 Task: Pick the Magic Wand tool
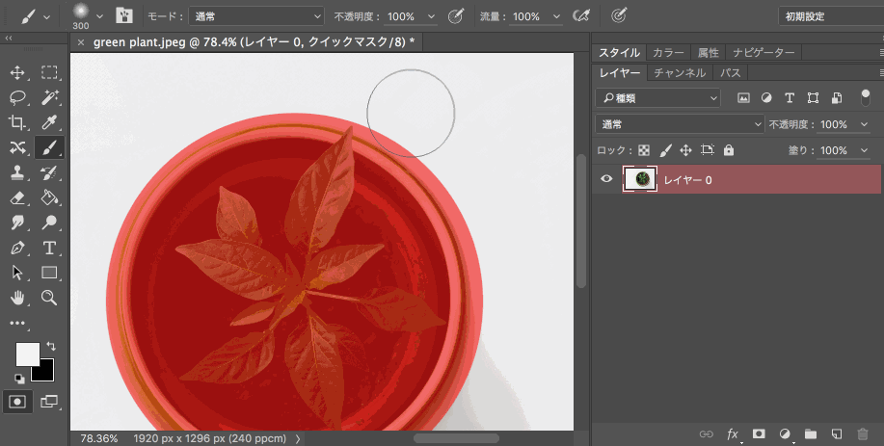(50, 97)
